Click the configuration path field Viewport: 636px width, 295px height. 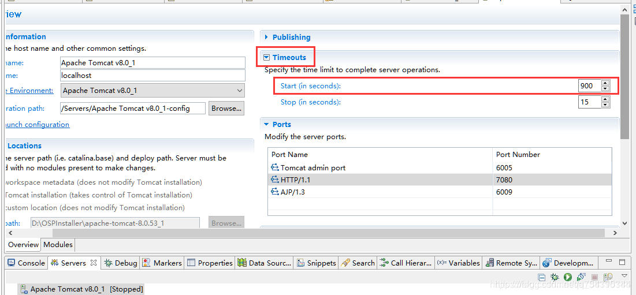pyautogui.click(x=133, y=108)
